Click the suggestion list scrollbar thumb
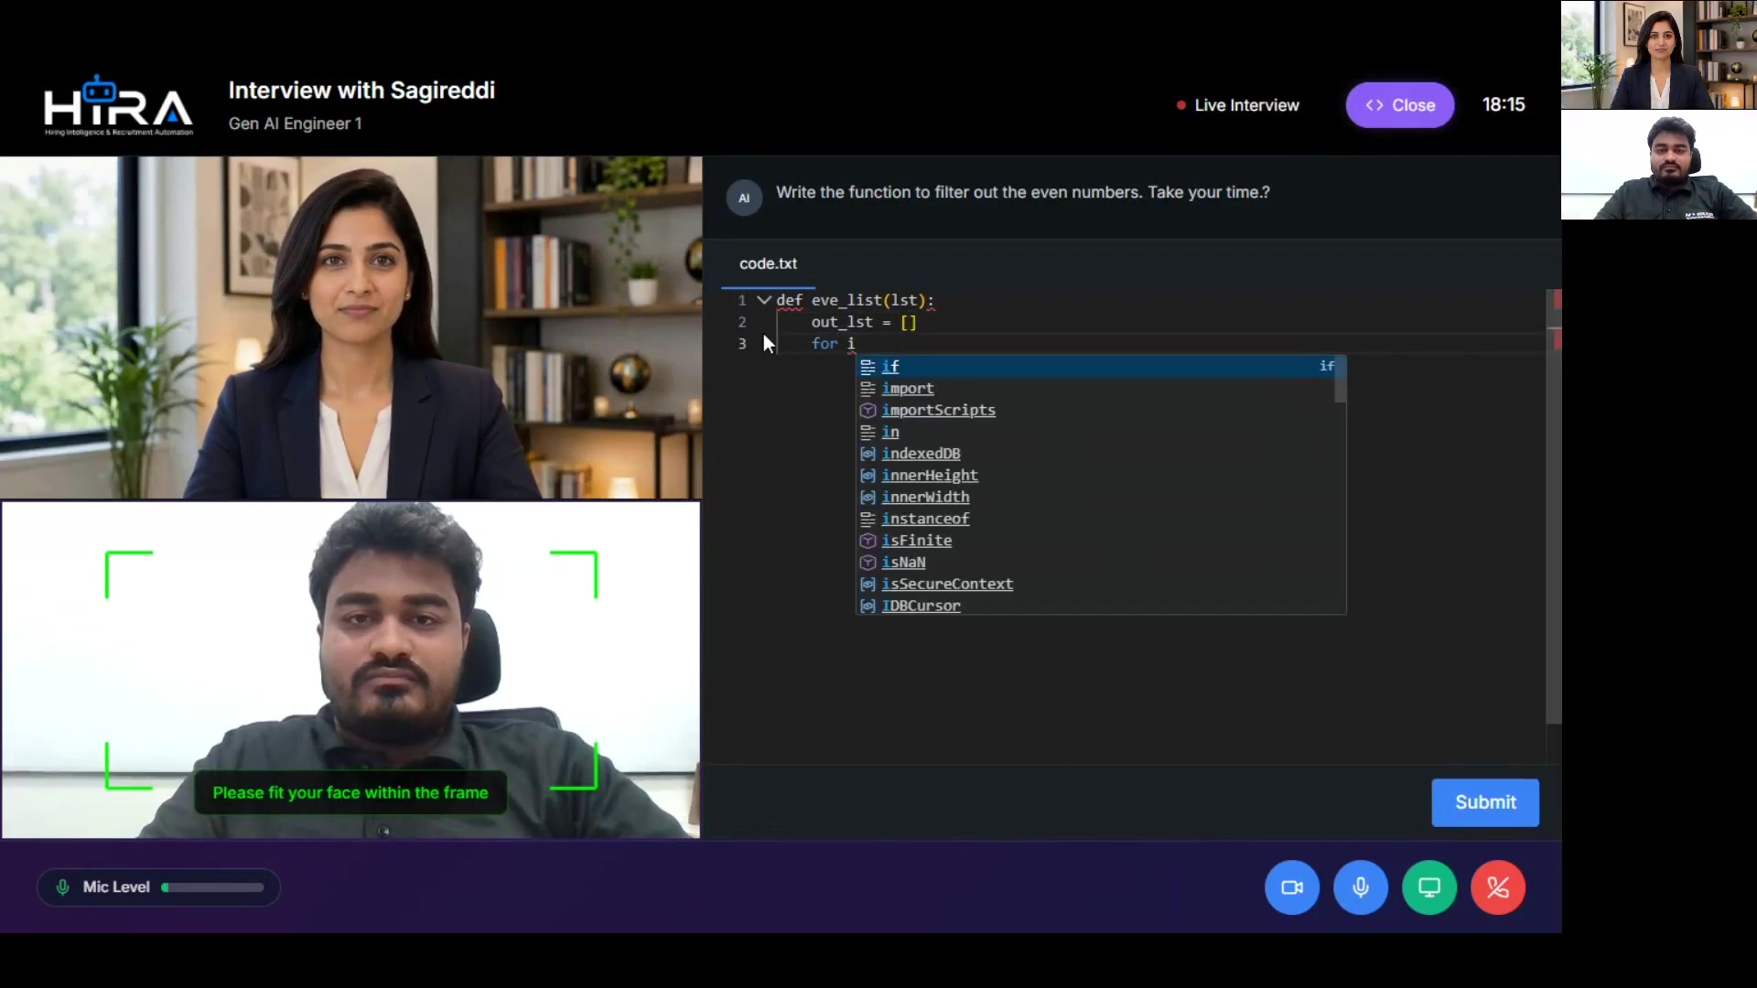Screen dimensions: 1757x988 (1340, 380)
